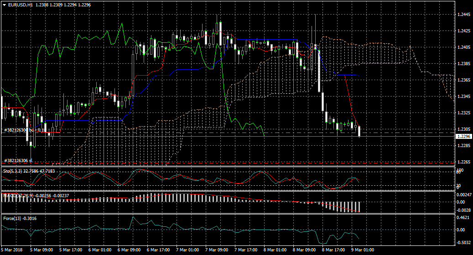The image size is (473, 255).
Task: Click the 0.00247 MACD scale value
Action: click(x=464, y=194)
